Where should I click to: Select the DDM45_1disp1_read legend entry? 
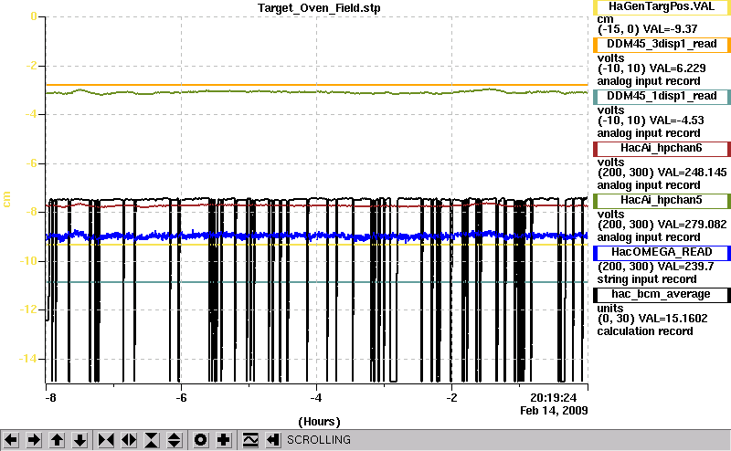662,97
